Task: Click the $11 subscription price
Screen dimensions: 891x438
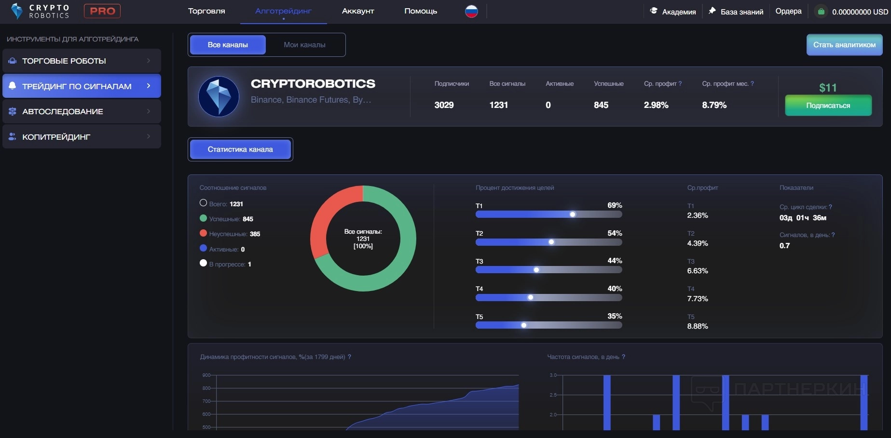Action: pos(828,88)
